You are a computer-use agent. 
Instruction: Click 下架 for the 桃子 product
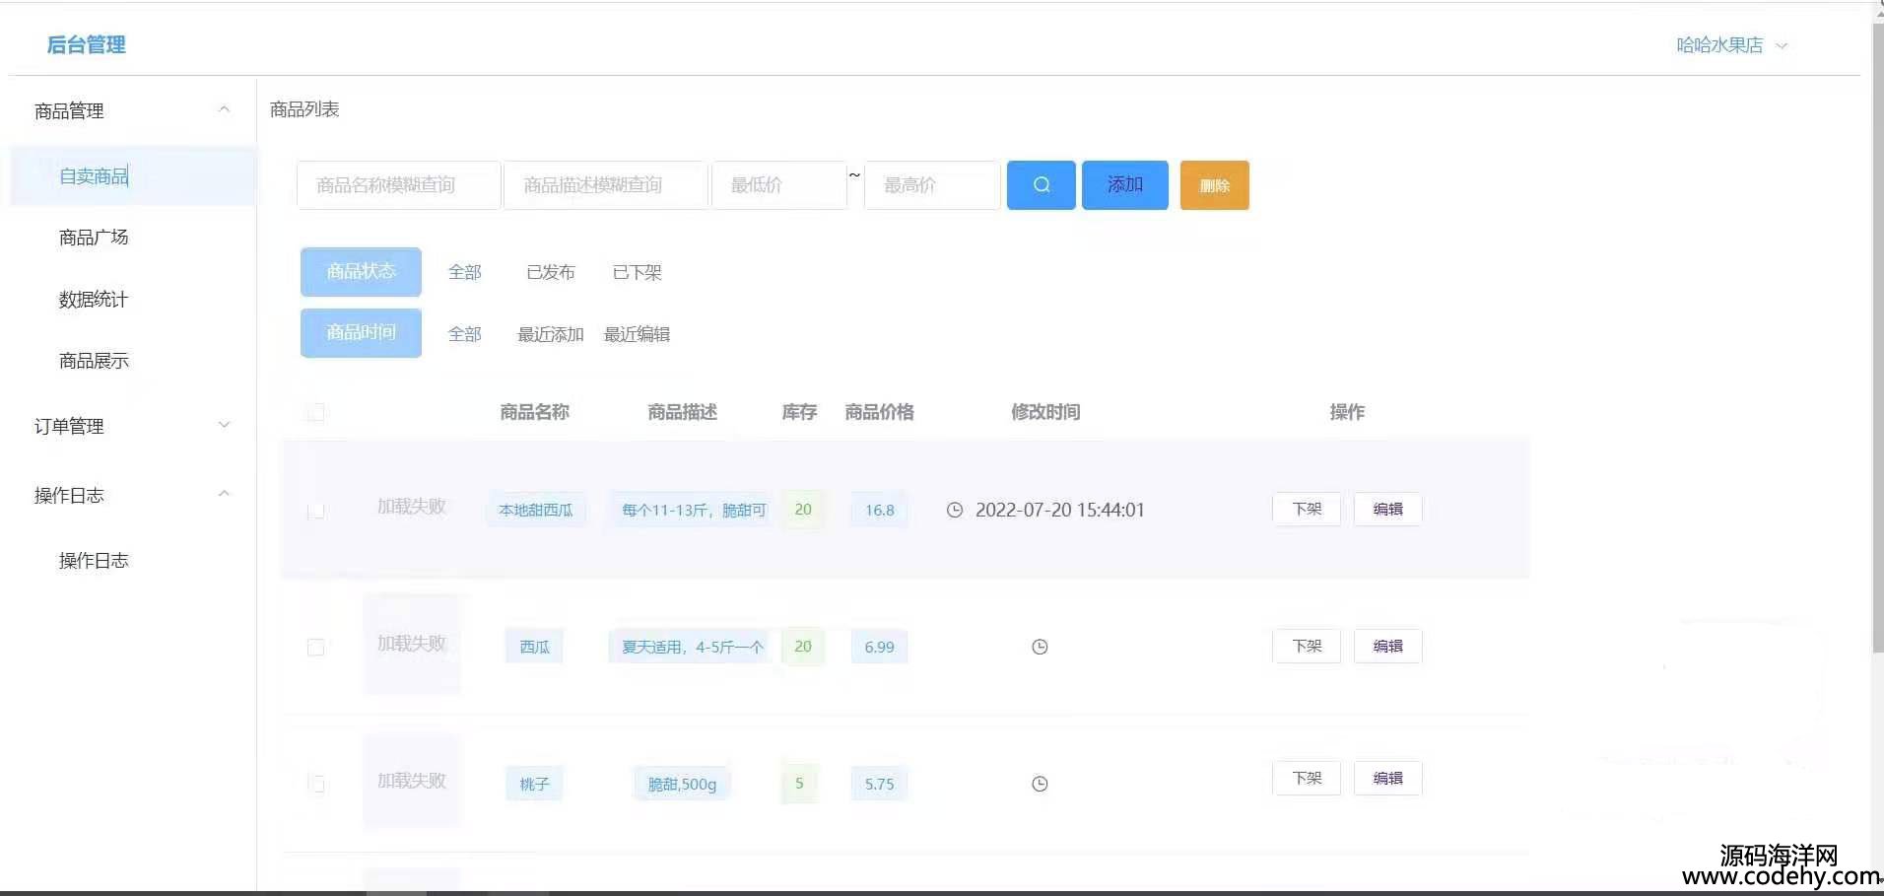[1307, 778]
